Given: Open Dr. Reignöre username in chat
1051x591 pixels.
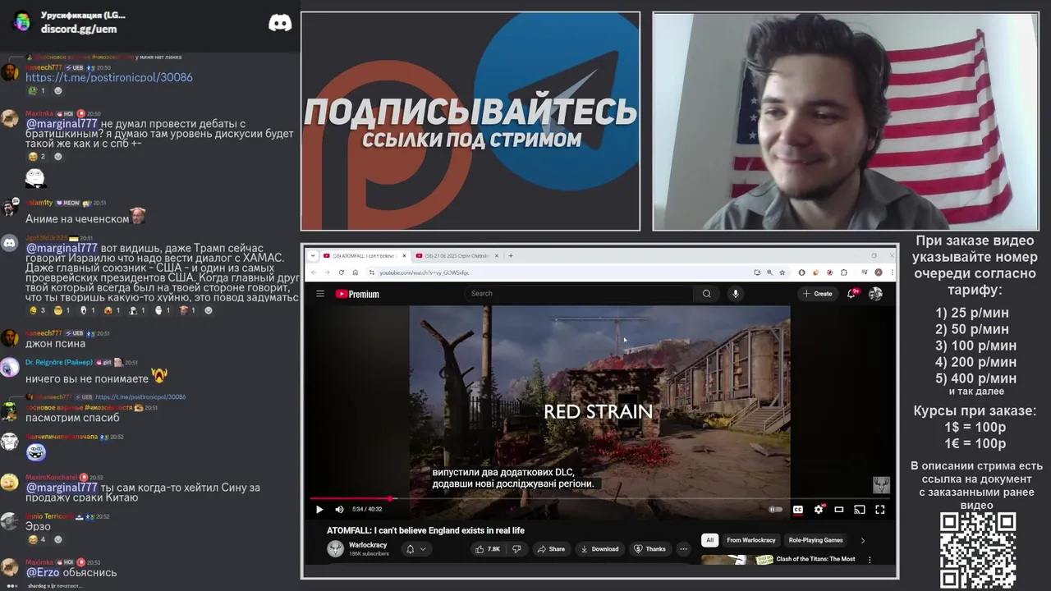Looking at the screenshot, I should click(x=59, y=362).
